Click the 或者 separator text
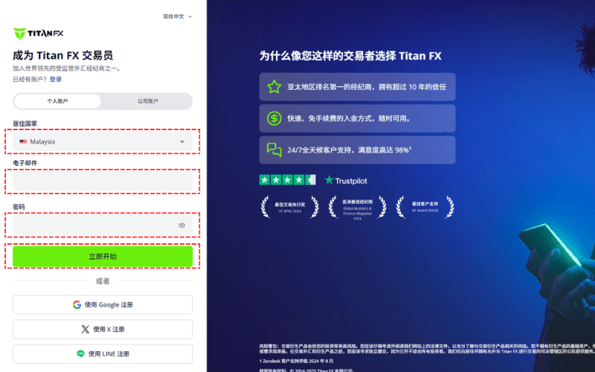The width and height of the screenshot is (595, 372). coord(103,281)
